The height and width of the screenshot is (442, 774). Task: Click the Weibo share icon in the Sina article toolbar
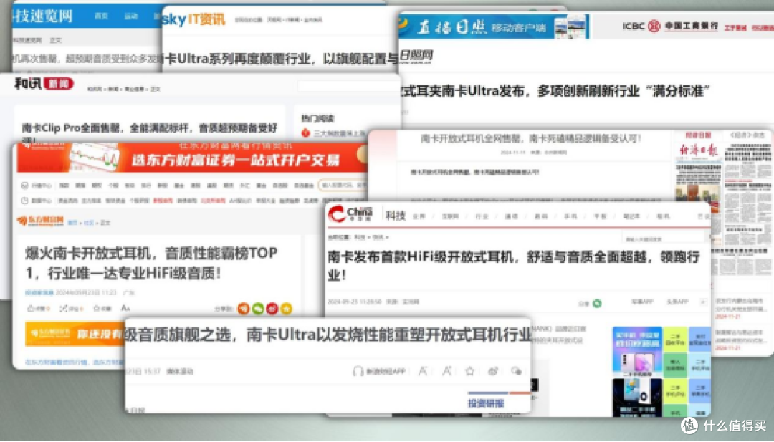tap(492, 371)
